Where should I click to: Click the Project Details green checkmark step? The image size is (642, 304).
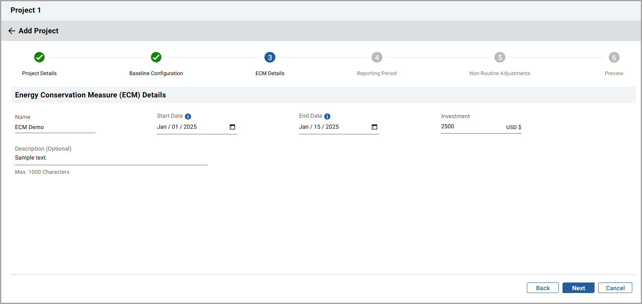click(x=39, y=57)
